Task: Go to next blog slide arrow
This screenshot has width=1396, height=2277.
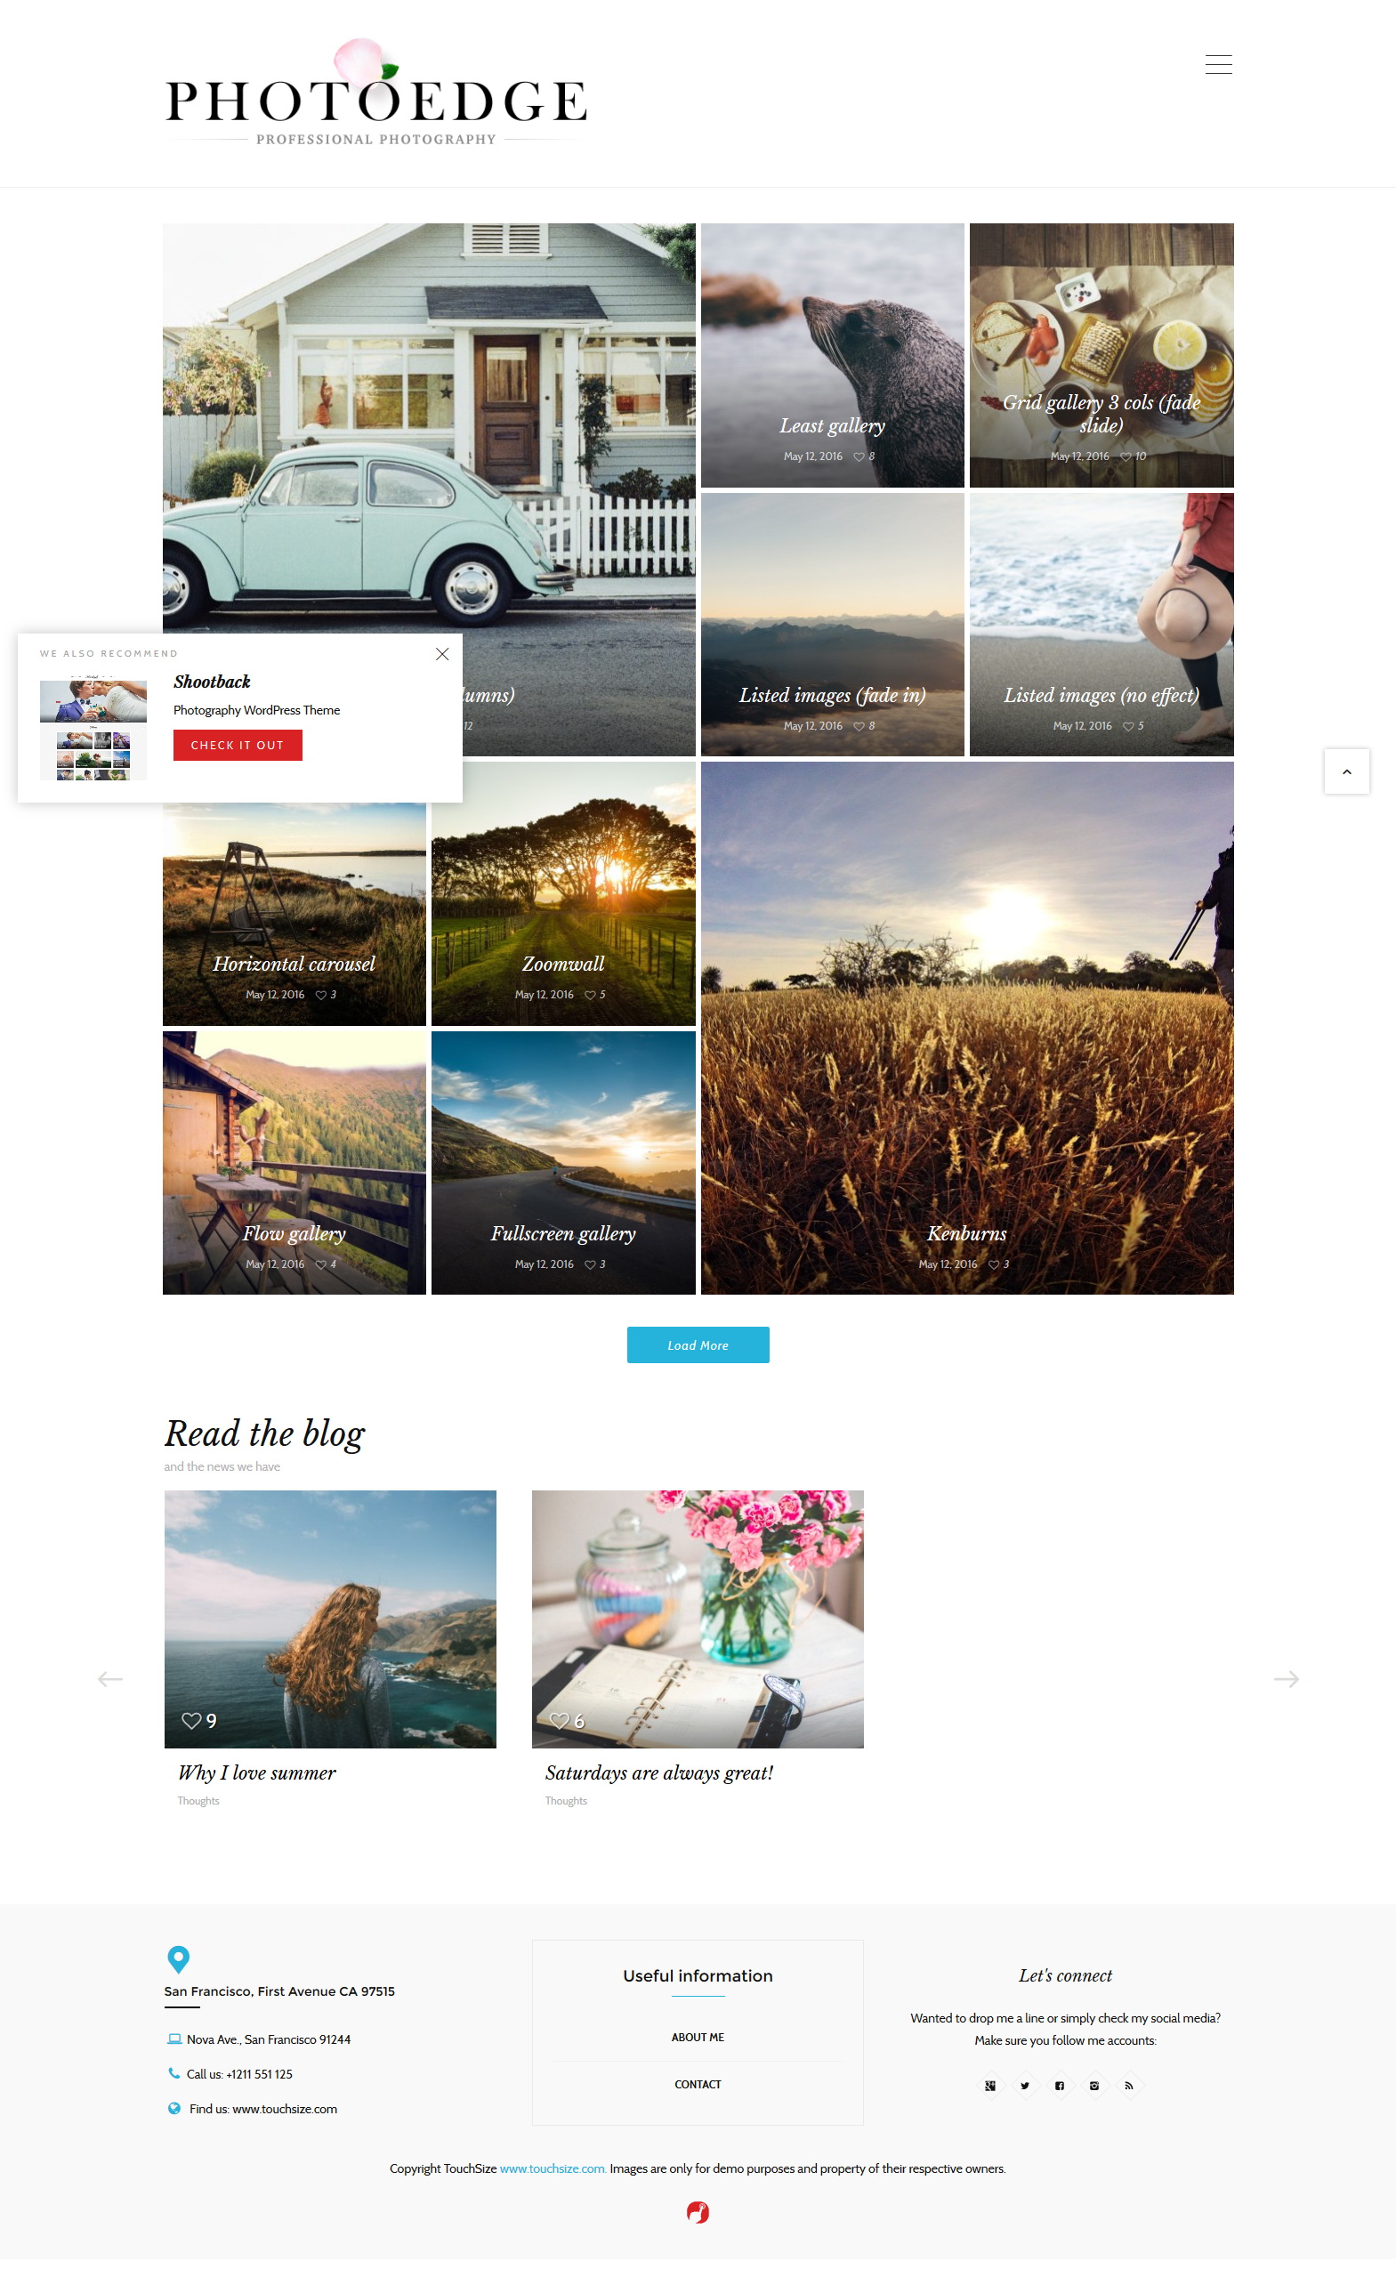Action: pyautogui.click(x=1286, y=1678)
